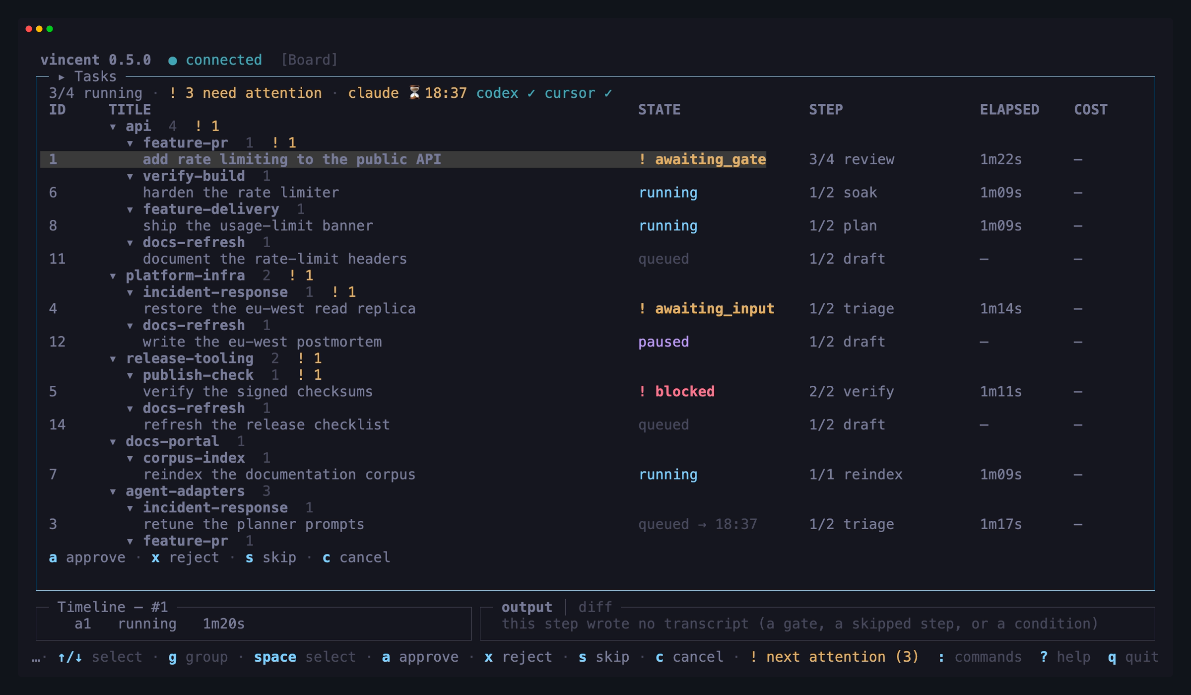
Task: Click the 'paused' state of task 12
Action: pos(663,342)
